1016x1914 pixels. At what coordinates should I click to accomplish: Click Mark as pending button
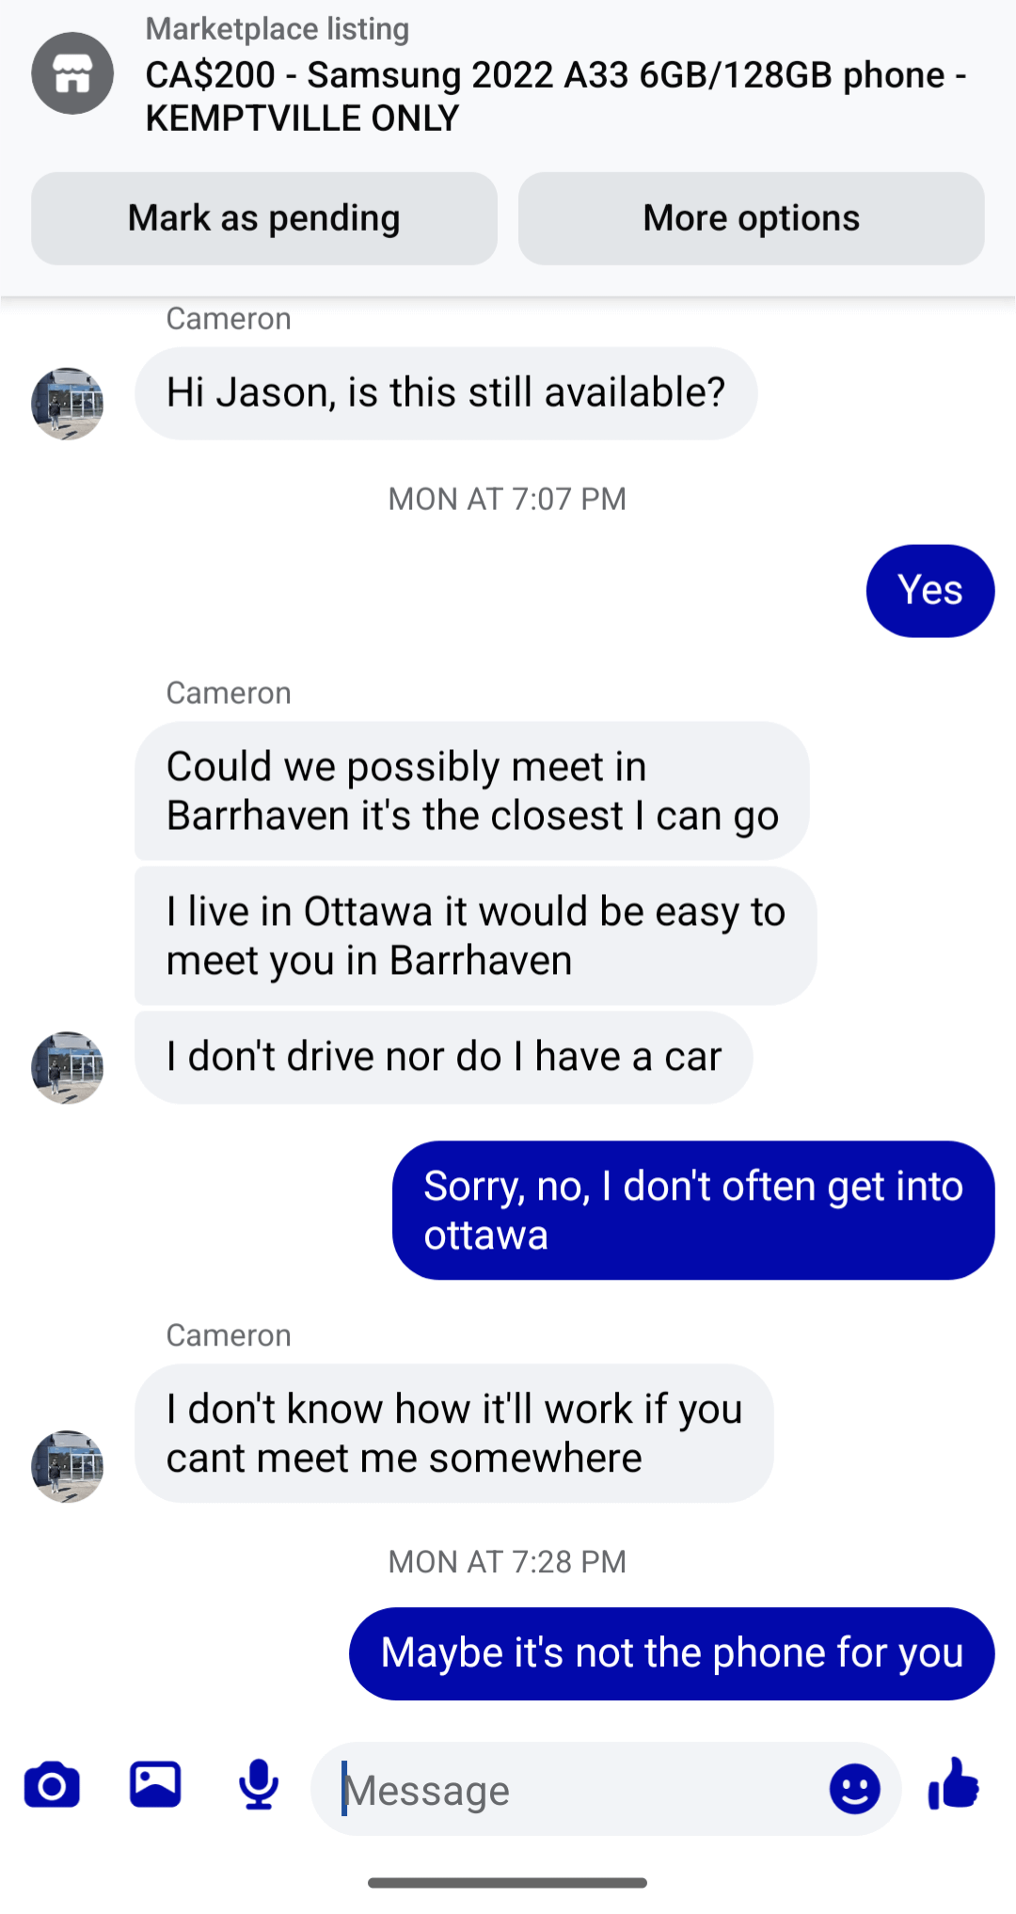(264, 218)
